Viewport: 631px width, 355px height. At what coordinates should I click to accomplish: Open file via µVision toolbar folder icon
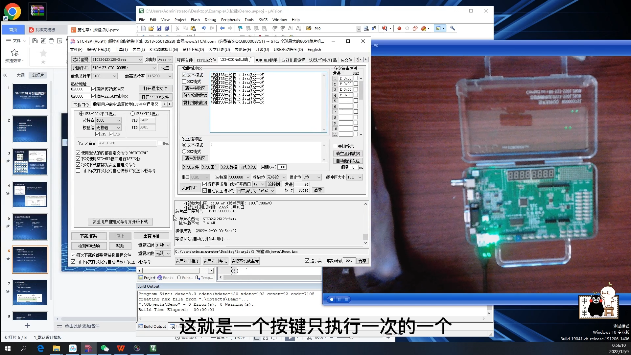pos(151,29)
